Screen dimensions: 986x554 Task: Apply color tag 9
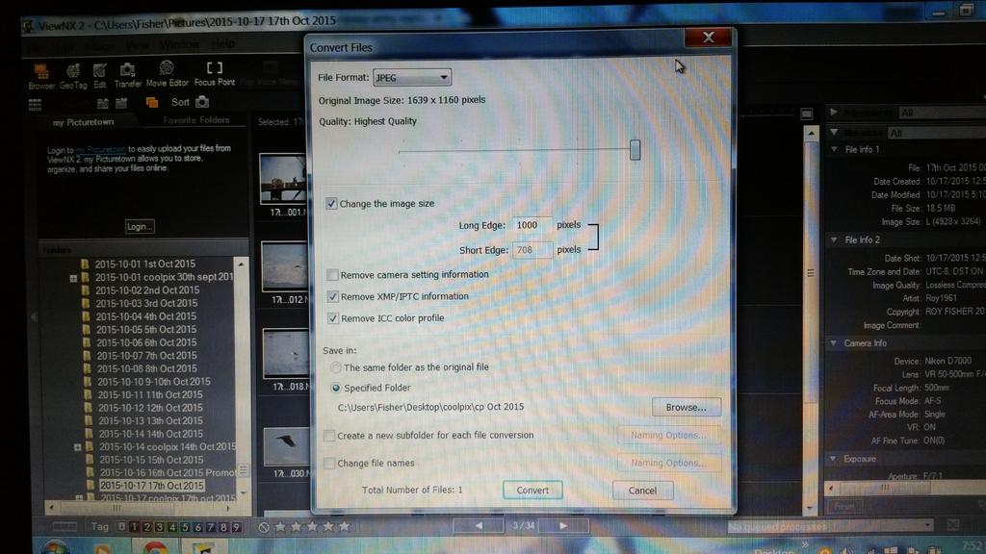(236, 527)
